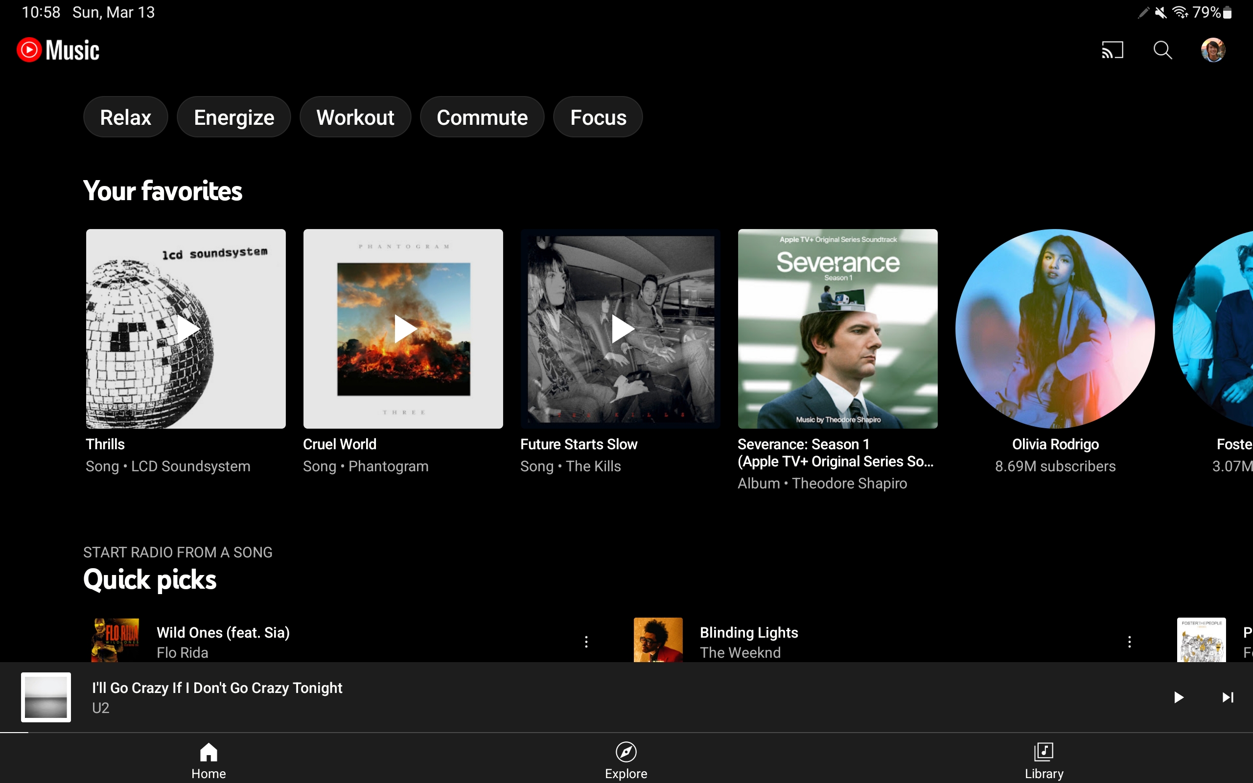Expand the mini player now playing title

click(217, 688)
